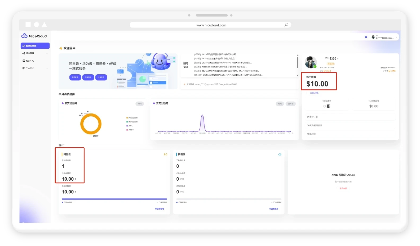This screenshot has width=420, height=246.
Task: Toggle AWS legend entry
Action: click(130, 126)
